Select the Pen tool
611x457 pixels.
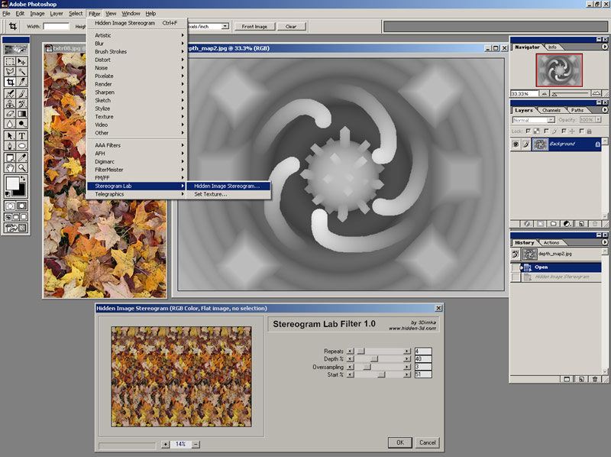pyautogui.click(x=10, y=146)
